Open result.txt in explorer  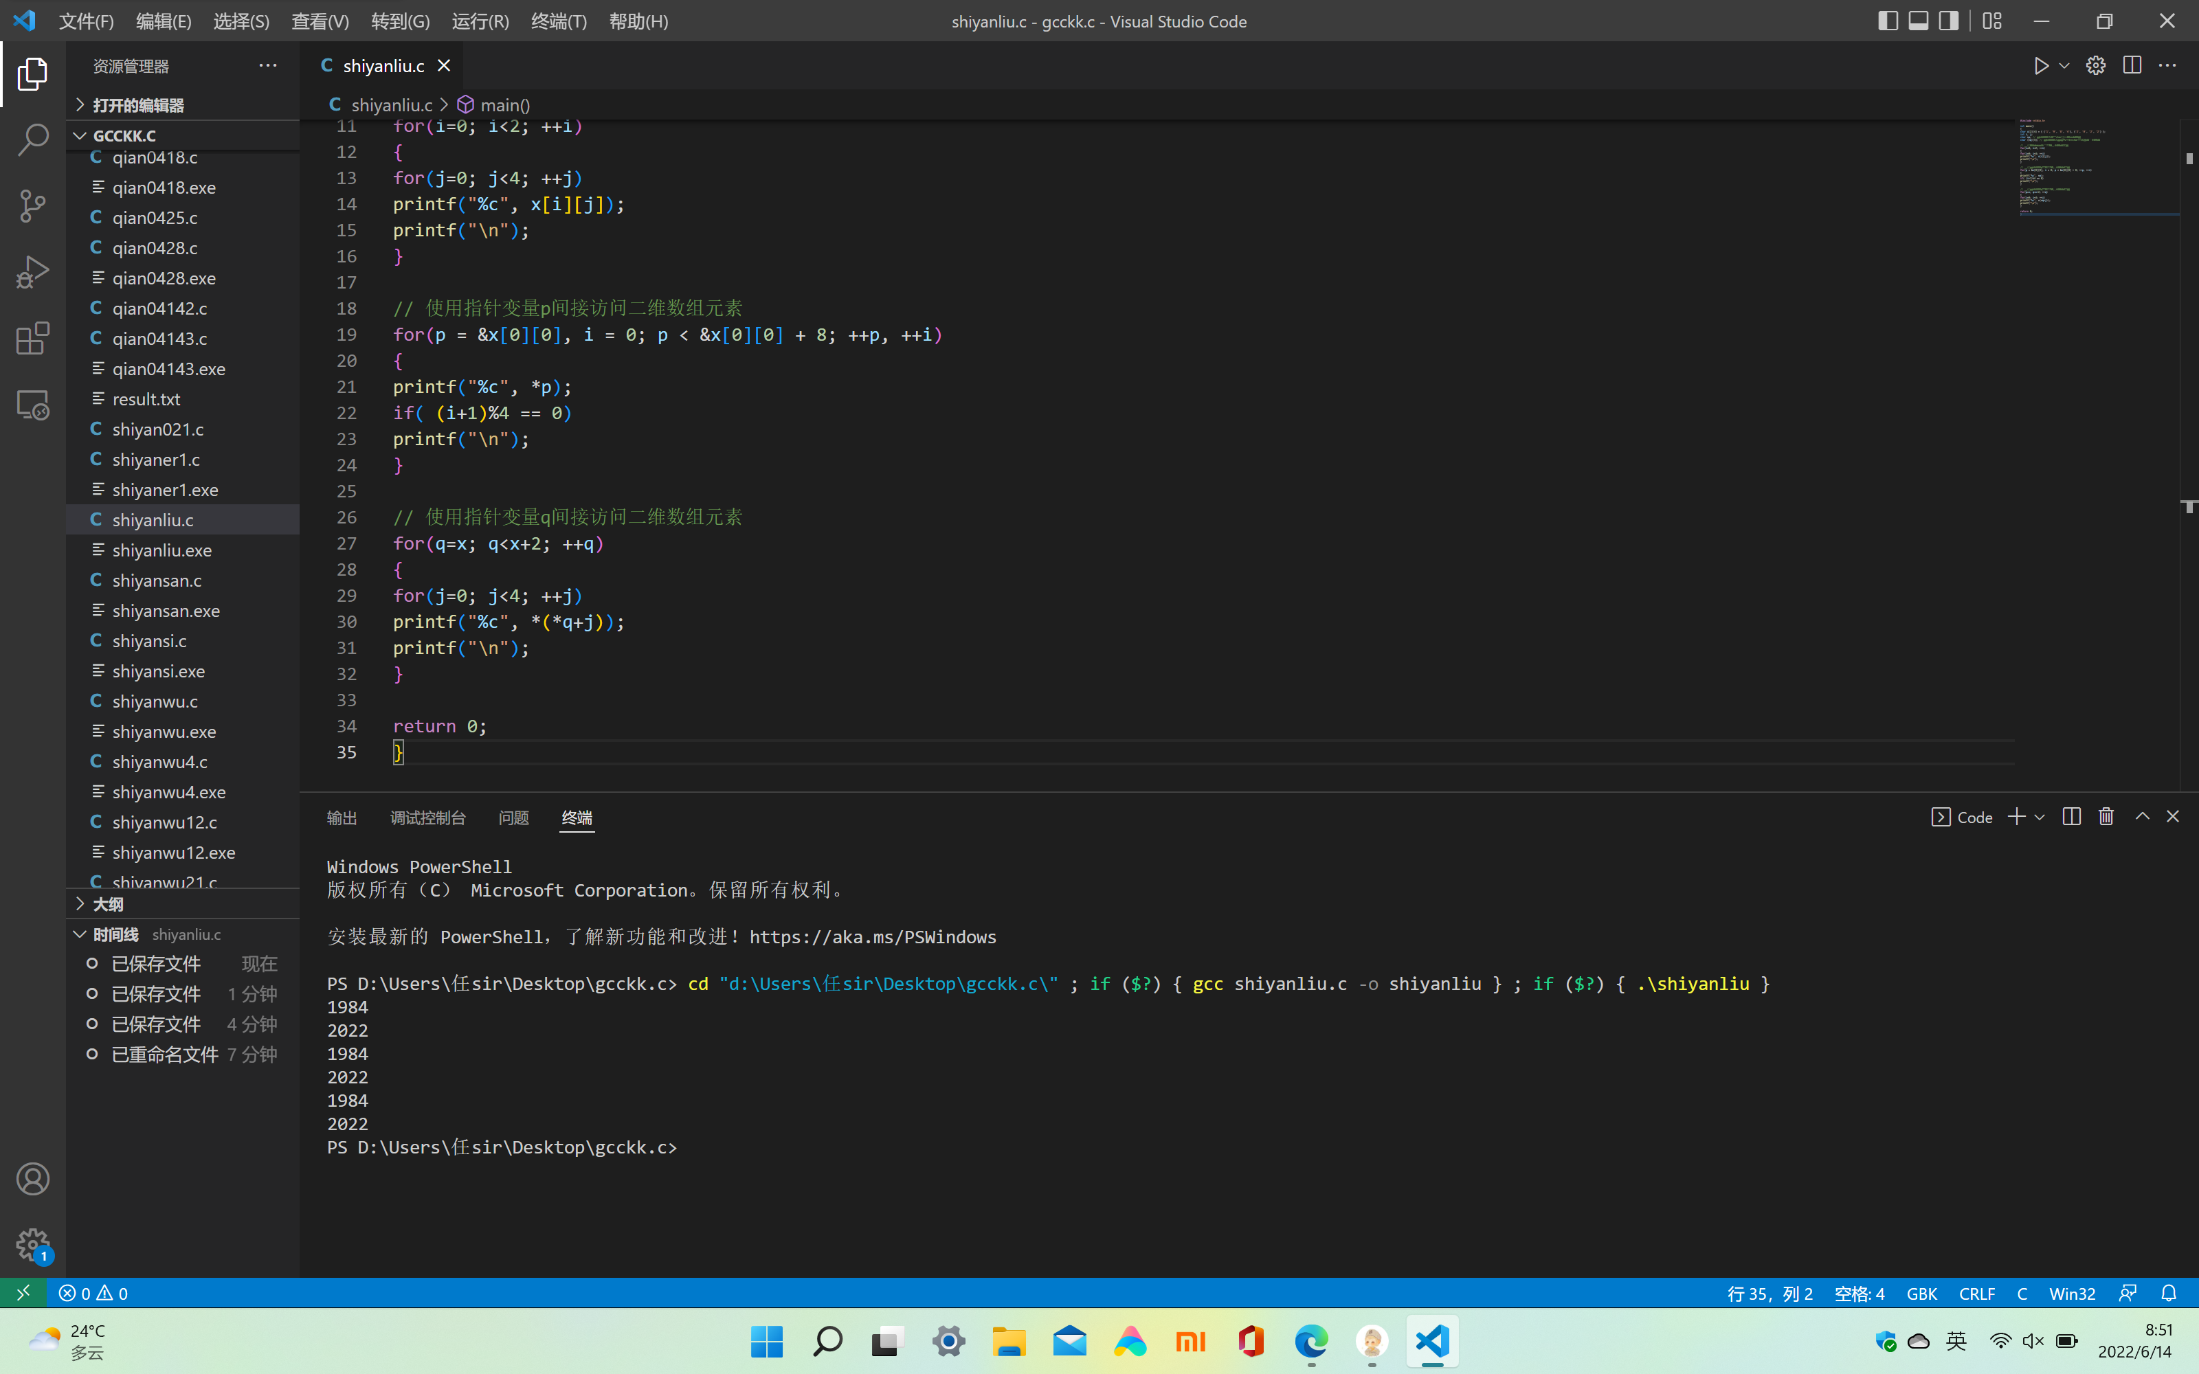(183, 399)
